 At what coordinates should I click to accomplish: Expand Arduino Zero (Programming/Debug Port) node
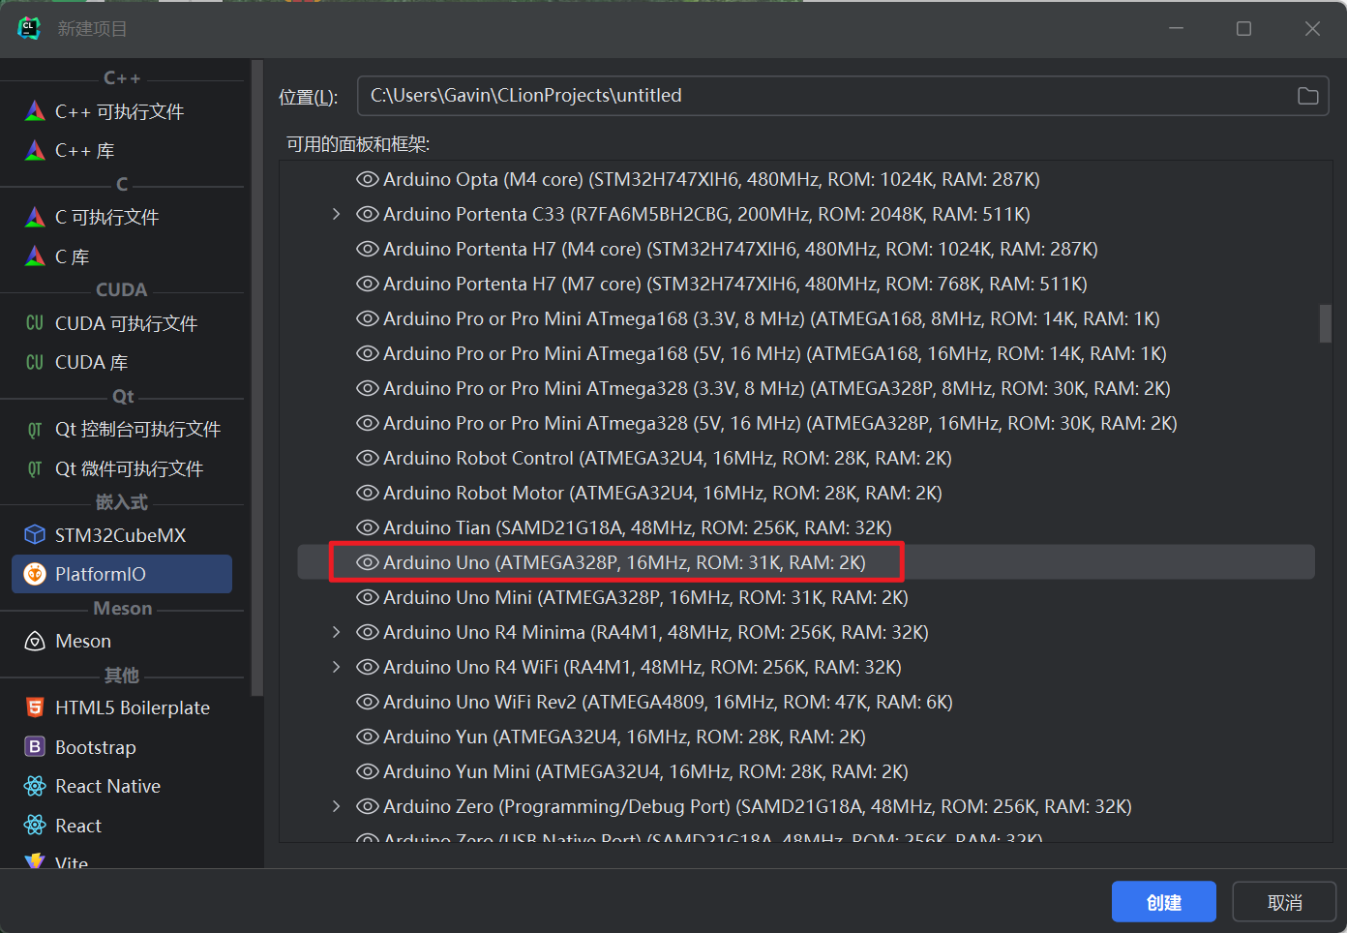pyautogui.click(x=336, y=806)
